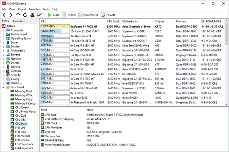The image size is (229, 152).
Task: Select the Server icon in the tree
Action: click(x=8, y=42)
